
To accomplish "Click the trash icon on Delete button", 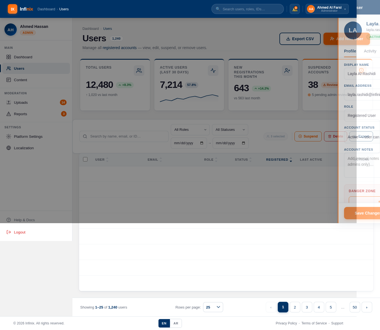I will [329, 136].
